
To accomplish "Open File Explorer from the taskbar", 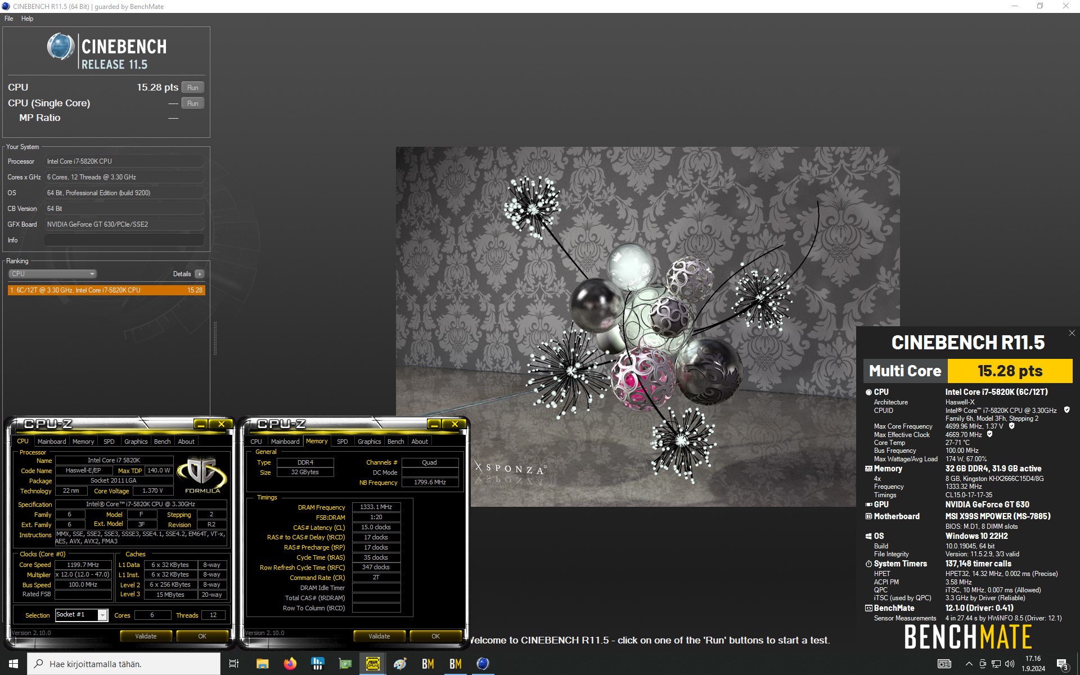I will pos(262,664).
